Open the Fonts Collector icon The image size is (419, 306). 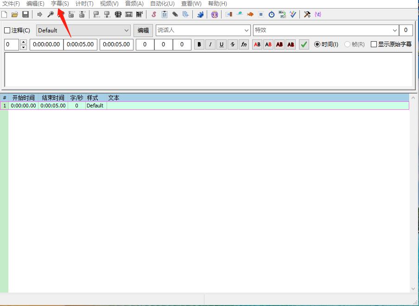click(186, 14)
